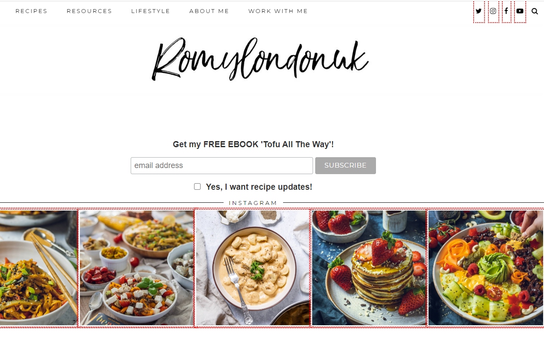View the creamy tortellini bowl photo
Viewport: 544px width, 363px height.
(x=253, y=268)
